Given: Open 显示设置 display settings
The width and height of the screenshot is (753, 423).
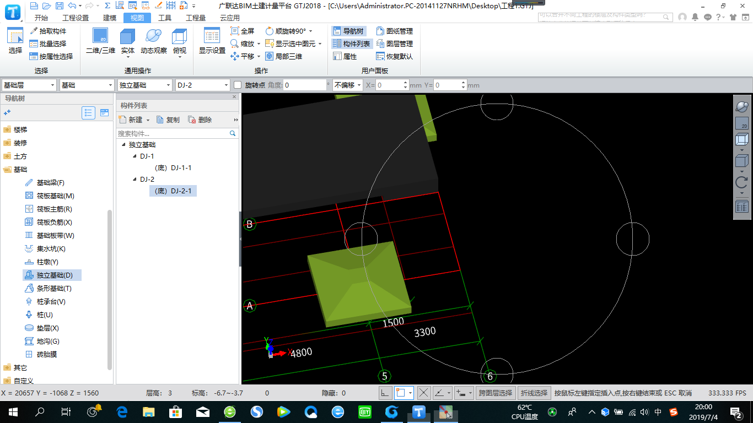Looking at the screenshot, I should pyautogui.click(x=212, y=41).
